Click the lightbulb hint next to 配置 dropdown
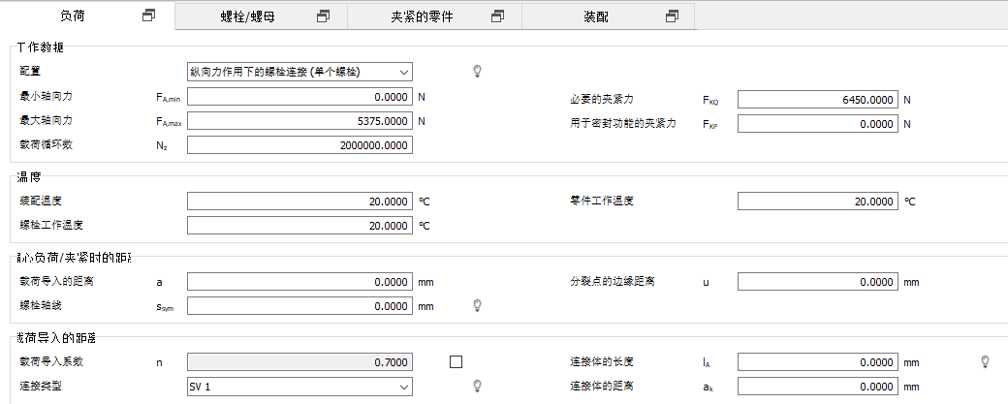 pyautogui.click(x=476, y=71)
